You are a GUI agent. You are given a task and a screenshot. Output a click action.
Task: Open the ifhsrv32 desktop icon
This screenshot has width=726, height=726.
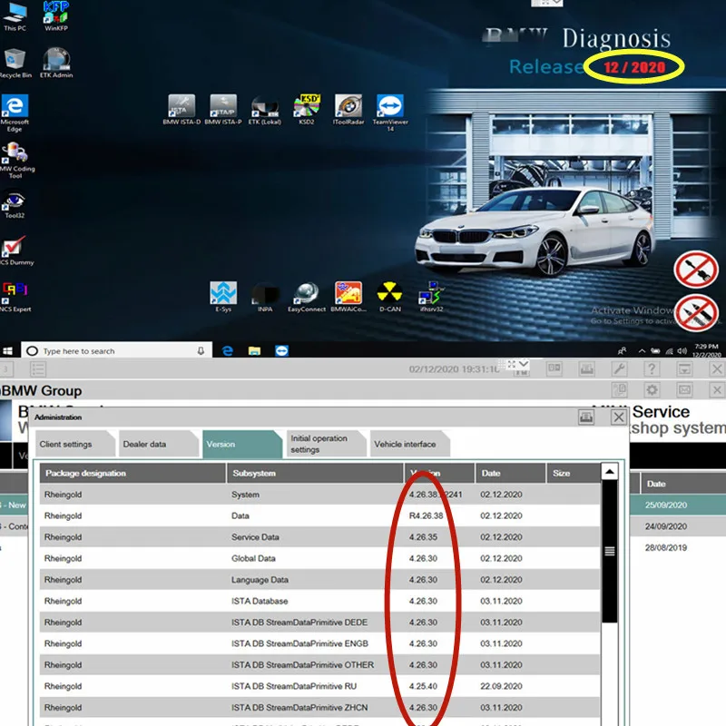pos(432,297)
